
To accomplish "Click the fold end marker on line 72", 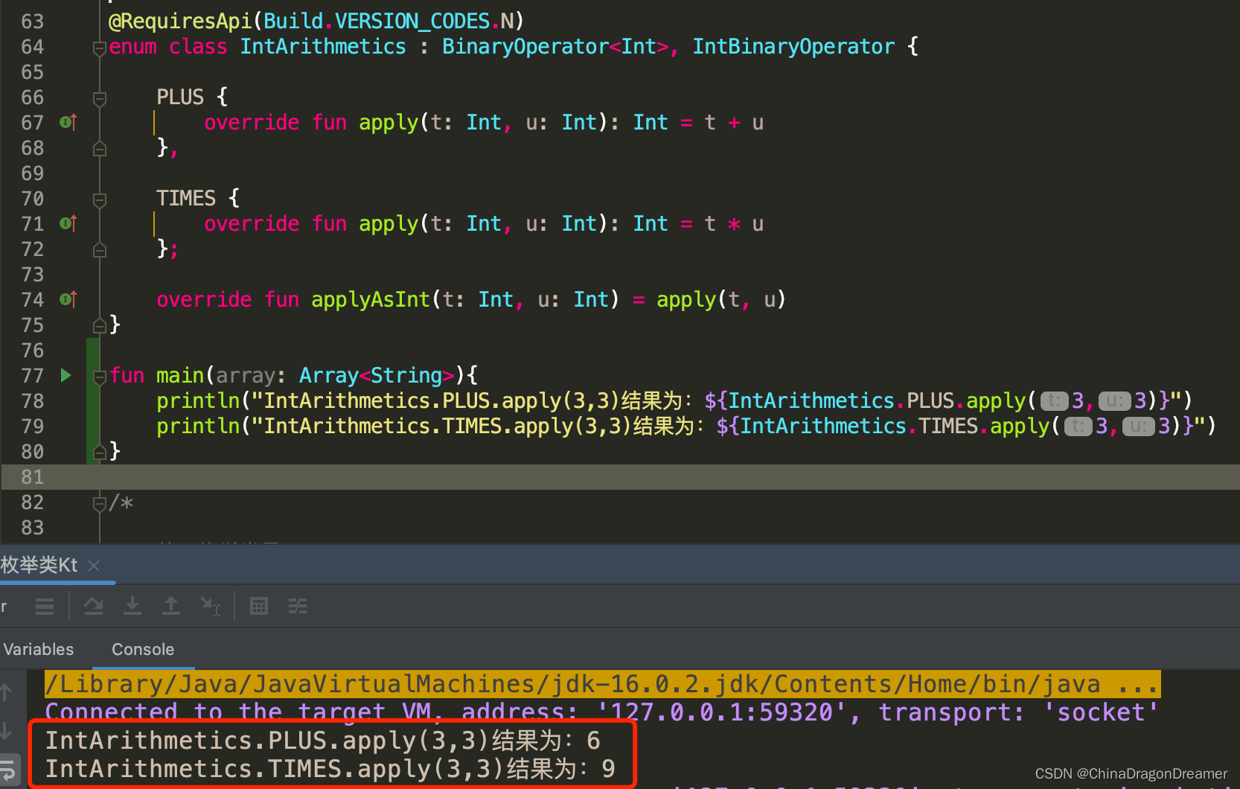I will click(99, 249).
